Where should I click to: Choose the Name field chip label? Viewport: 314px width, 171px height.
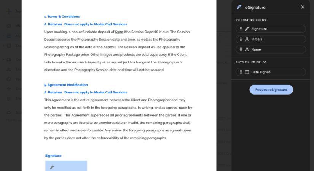(256, 49)
